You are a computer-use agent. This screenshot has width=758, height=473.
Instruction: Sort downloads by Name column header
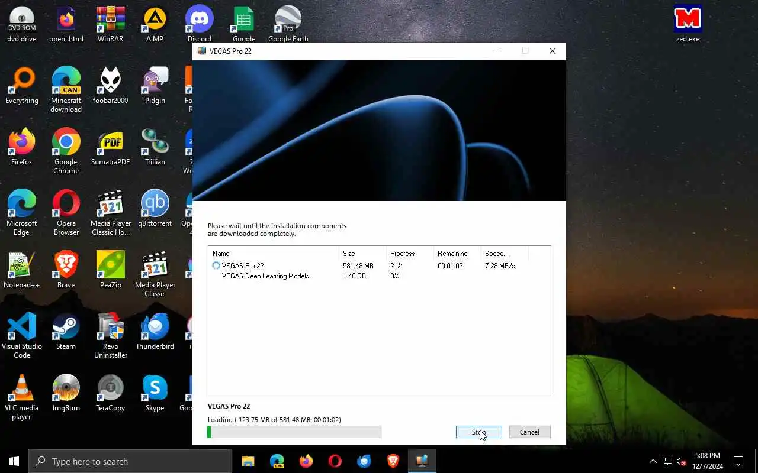(x=274, y=254)
